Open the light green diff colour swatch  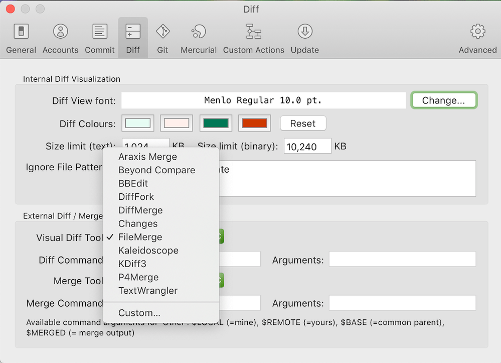click(138, 123)
